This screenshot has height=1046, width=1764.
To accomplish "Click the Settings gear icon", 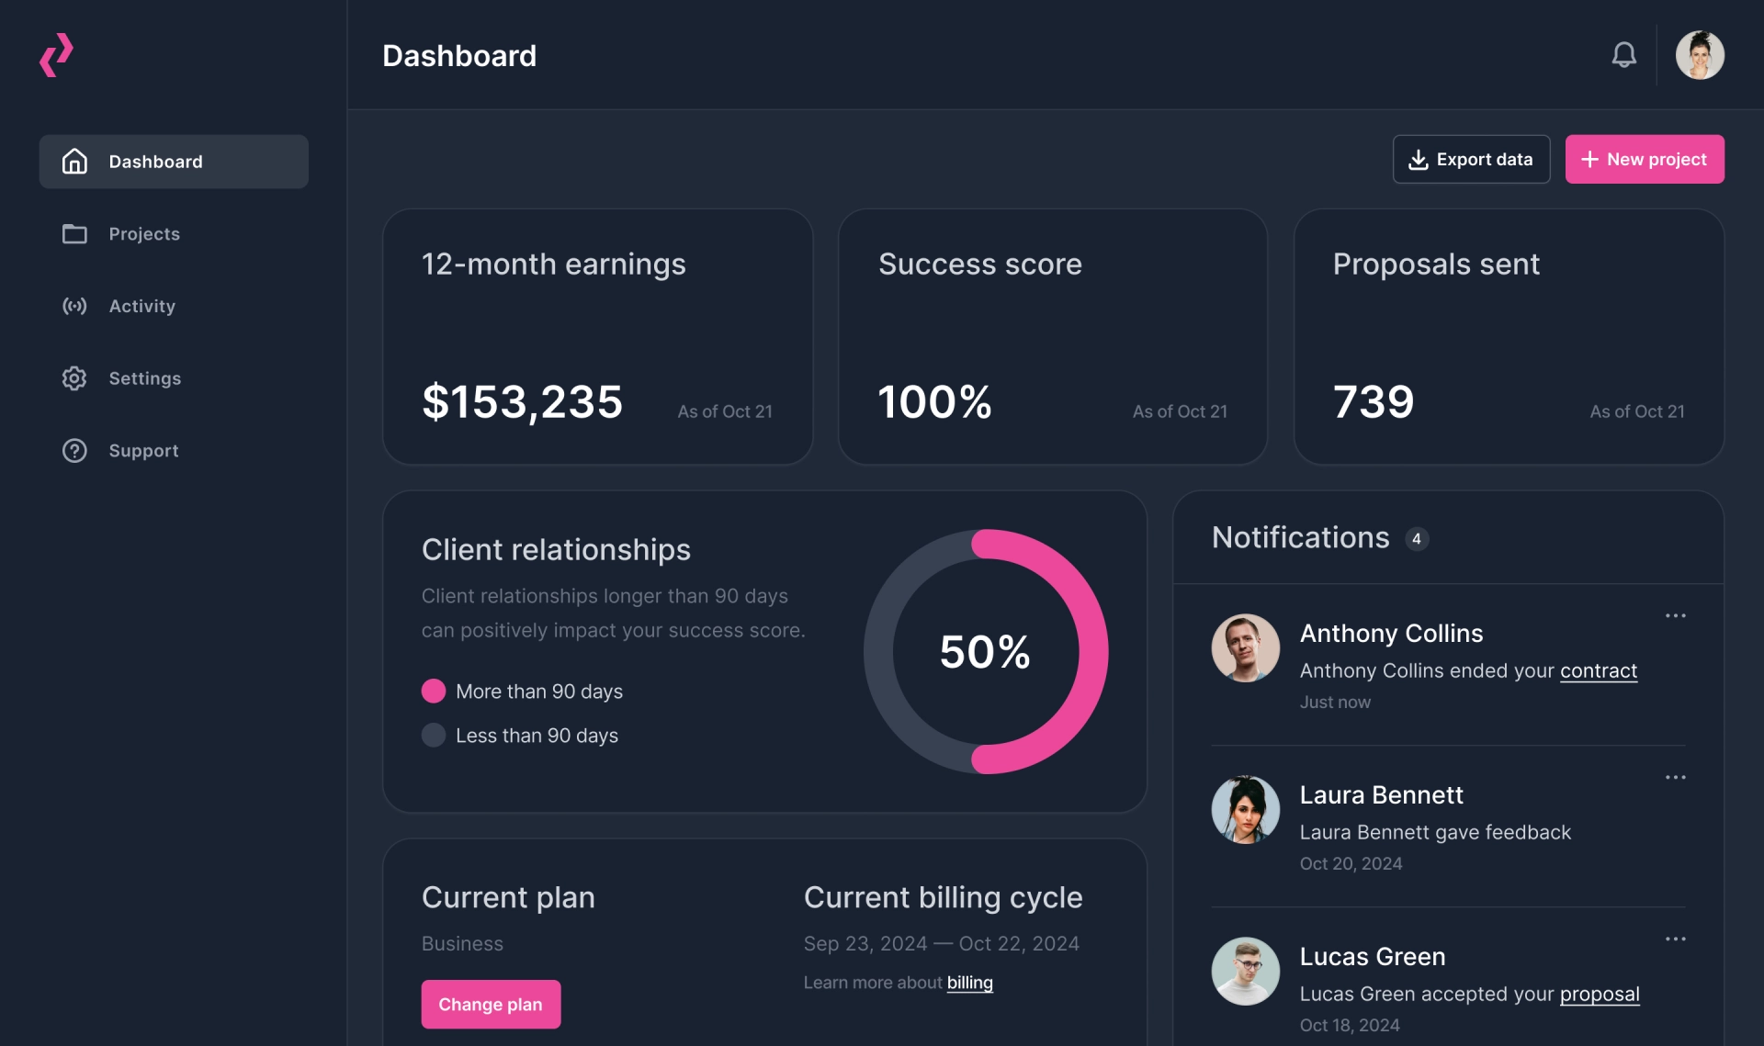I will [74, 378].
